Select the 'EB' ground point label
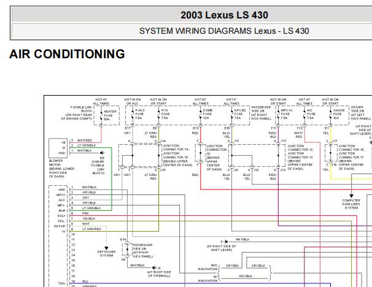Screen dimensions: 372x287 click(x=102, y=158)
